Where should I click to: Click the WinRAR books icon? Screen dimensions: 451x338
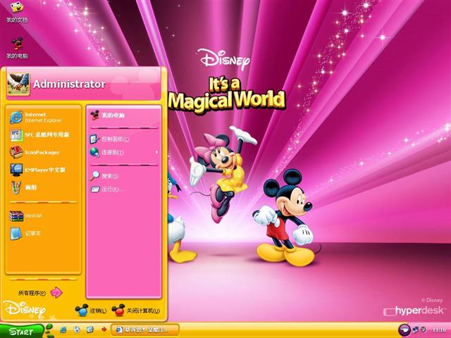pyautogui.click(x=16, y=216)
